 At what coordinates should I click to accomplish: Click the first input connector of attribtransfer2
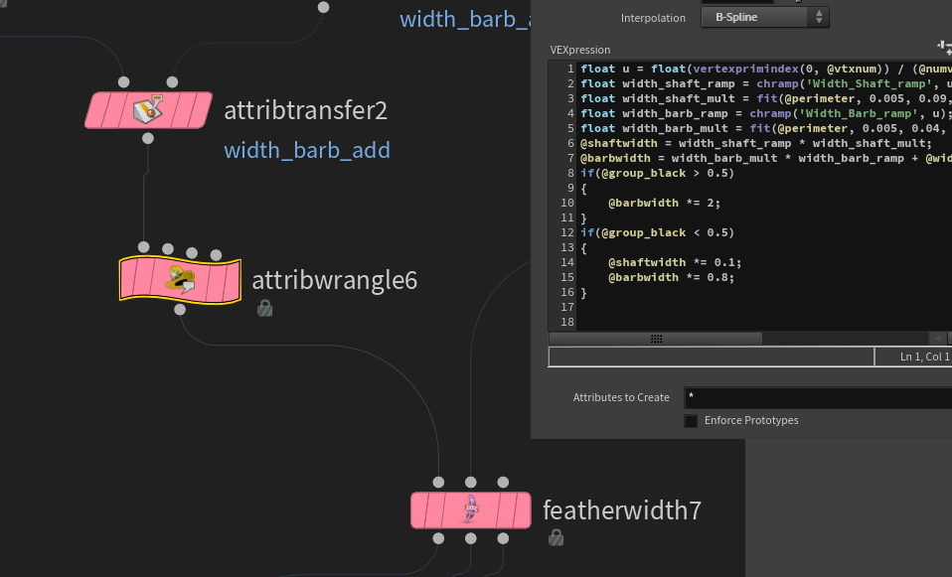click(124, 81)
